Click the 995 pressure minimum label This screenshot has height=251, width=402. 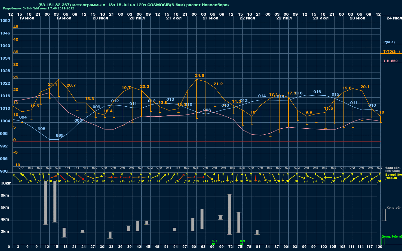60,136
